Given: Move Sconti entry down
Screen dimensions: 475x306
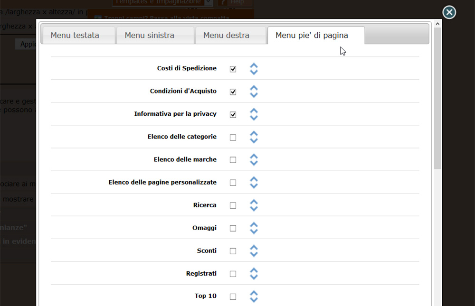Looking at the screenshot, I should [x=254, y=254].
